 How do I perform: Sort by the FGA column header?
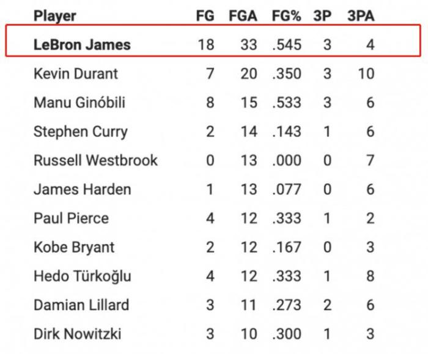[243, 16]
